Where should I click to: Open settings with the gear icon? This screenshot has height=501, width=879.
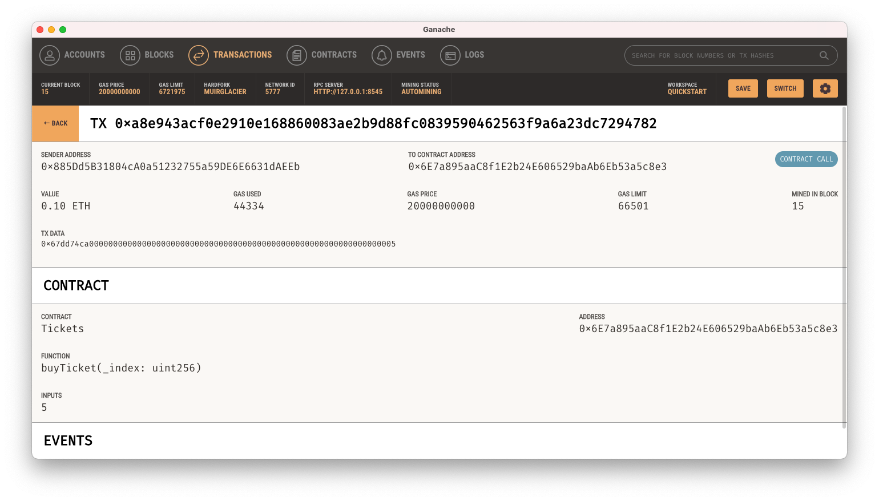(825, 88)
